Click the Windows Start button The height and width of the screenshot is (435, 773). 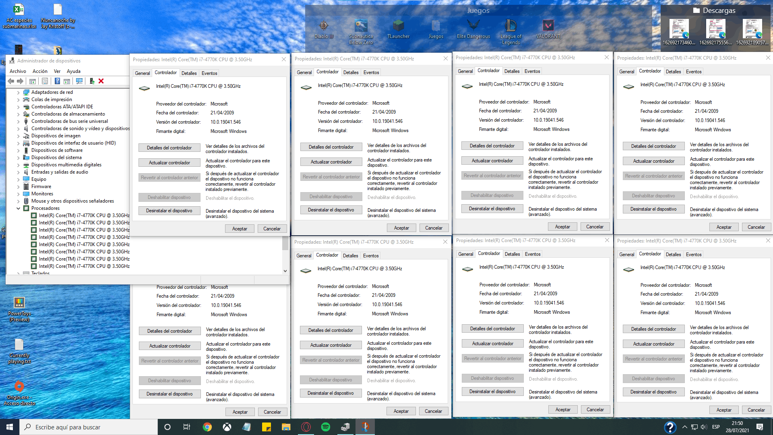point(9,427)
